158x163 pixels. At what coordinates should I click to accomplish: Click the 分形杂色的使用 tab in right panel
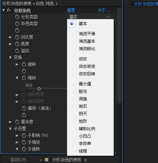[146, 4]
